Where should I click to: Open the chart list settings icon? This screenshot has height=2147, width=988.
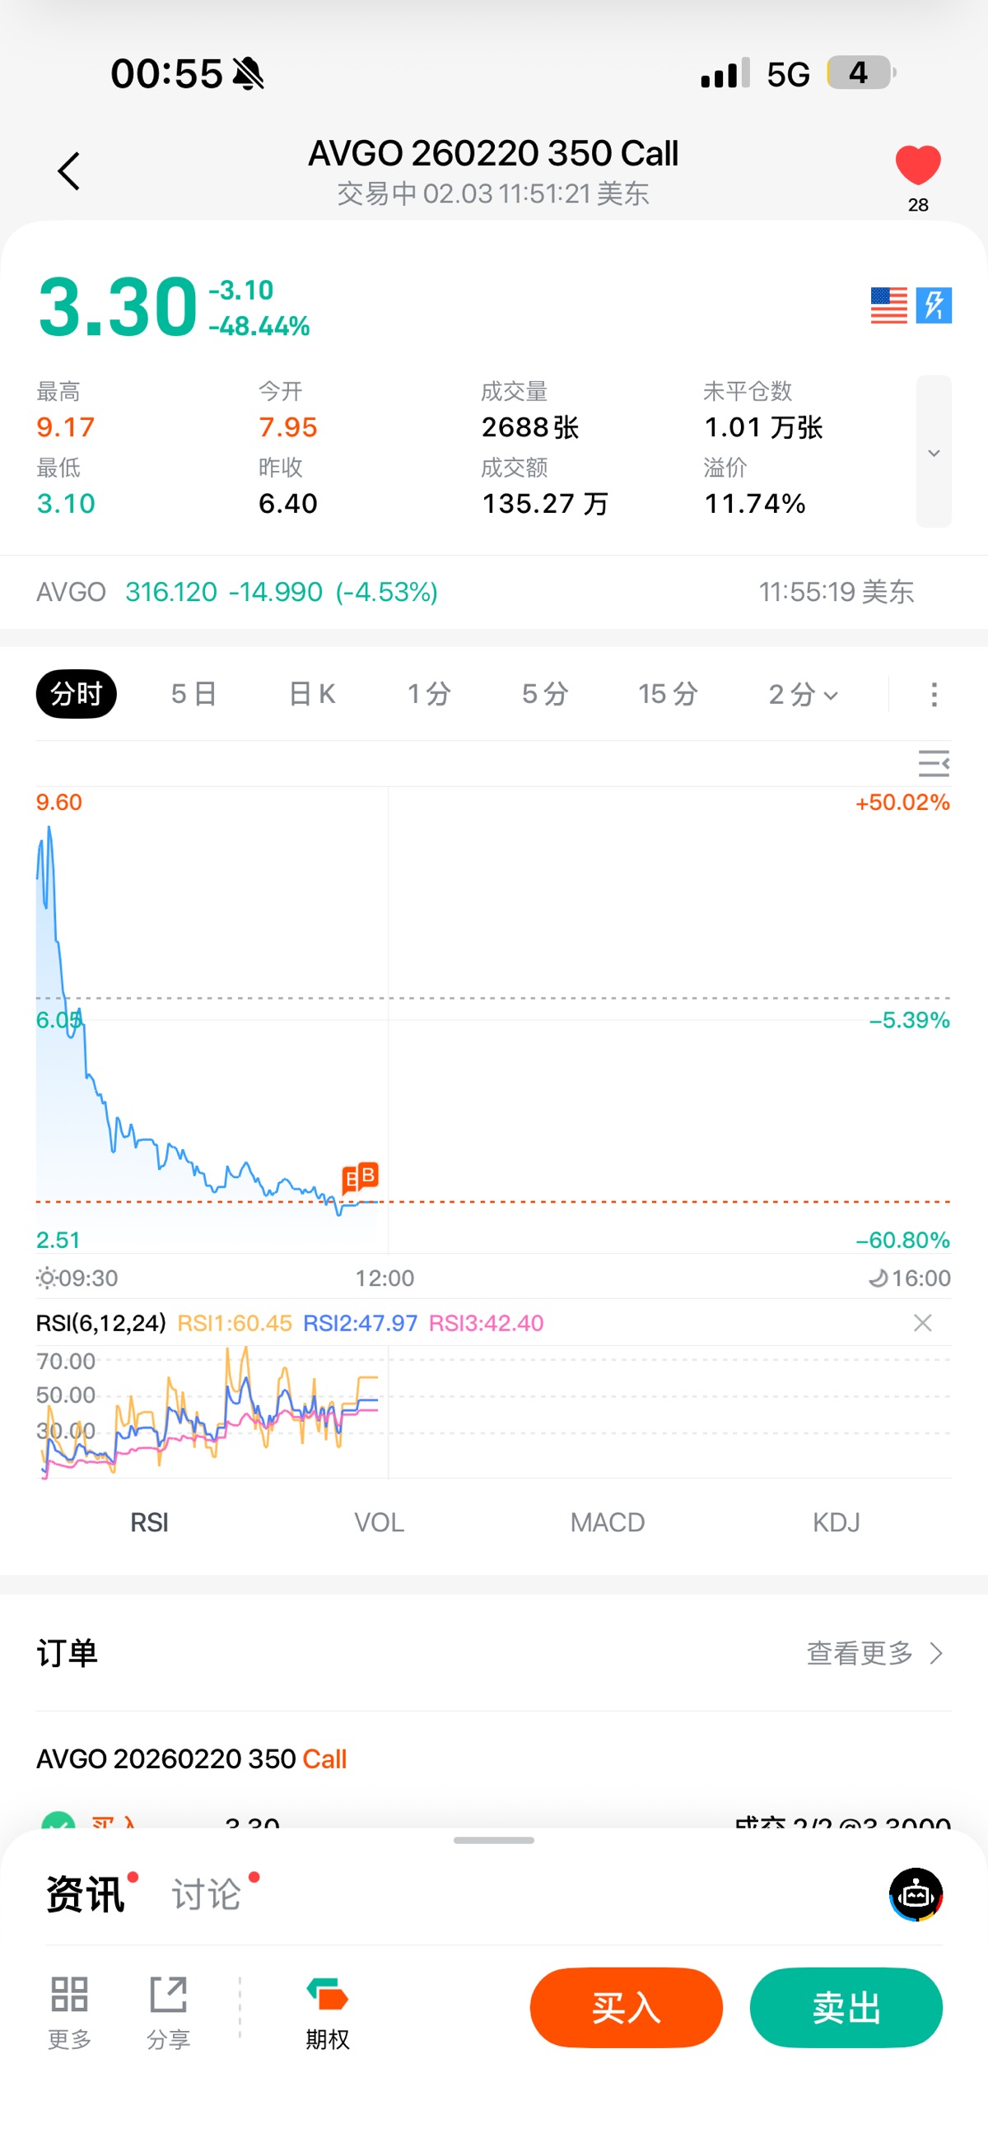pos(933,763)
